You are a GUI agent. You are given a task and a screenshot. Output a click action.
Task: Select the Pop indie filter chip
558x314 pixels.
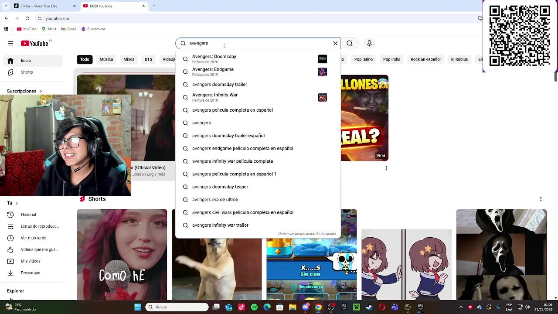[x=391, y=59]
